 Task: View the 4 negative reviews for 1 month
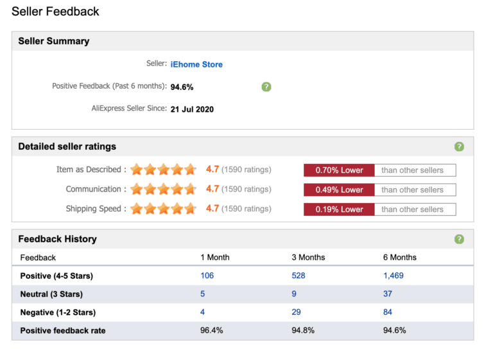[x=203, y=312]
